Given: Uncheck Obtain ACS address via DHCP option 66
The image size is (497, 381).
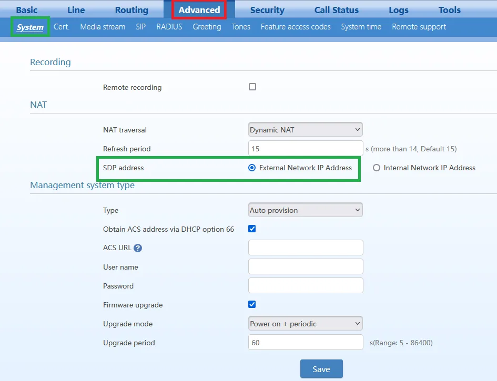Looking at the screenshot, I should (x=252, y=229).
